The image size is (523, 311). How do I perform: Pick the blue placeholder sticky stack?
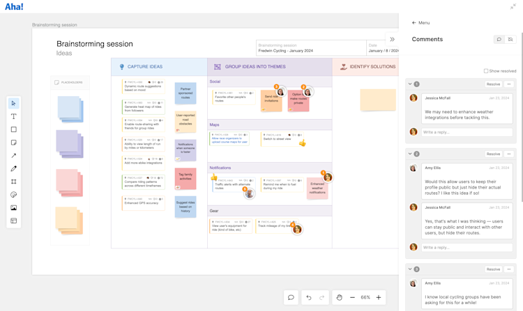[x=70, y=109]
